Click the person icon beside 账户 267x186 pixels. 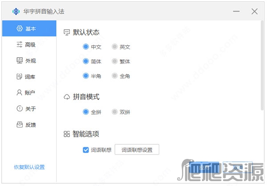click(x=19, y=93)
